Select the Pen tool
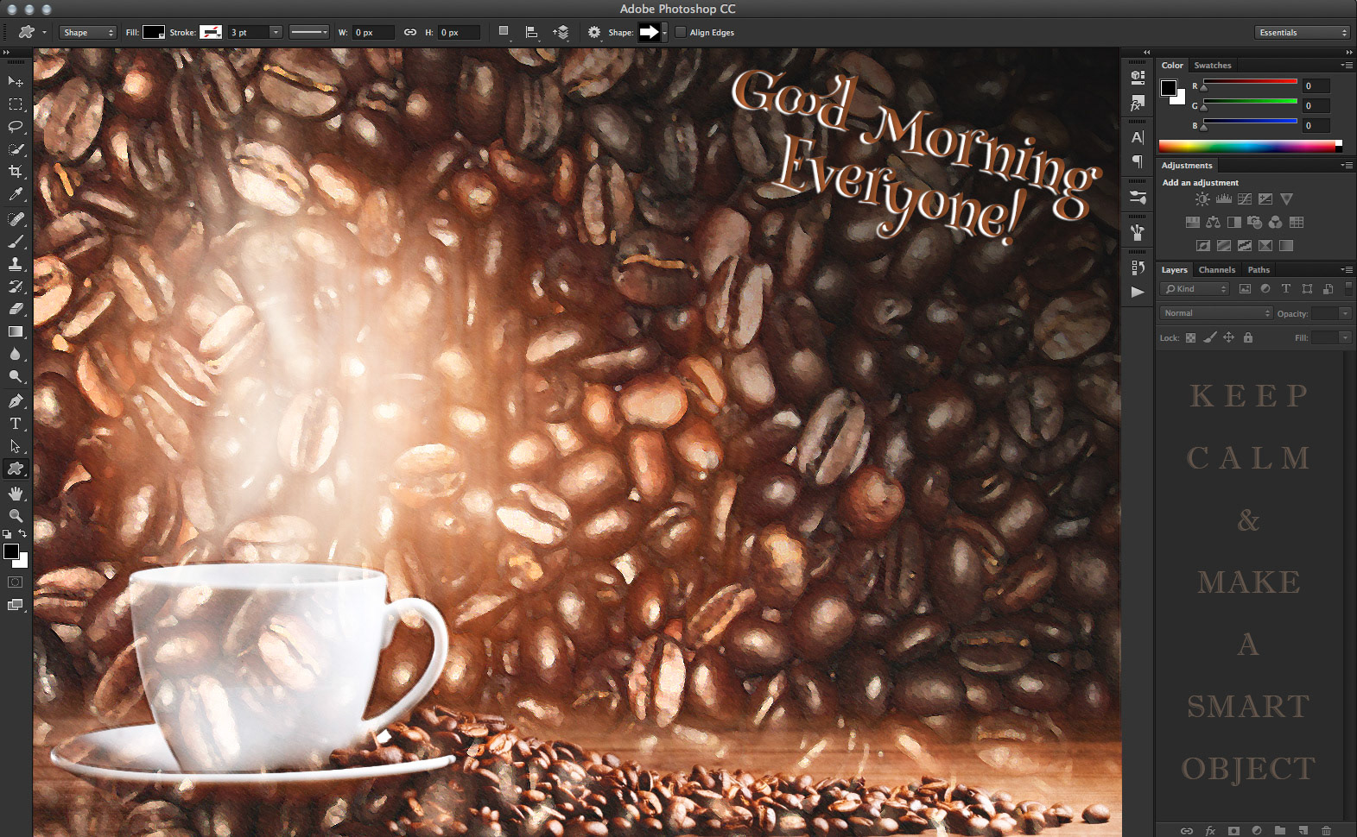1357x837 pixels. [16, 400]
